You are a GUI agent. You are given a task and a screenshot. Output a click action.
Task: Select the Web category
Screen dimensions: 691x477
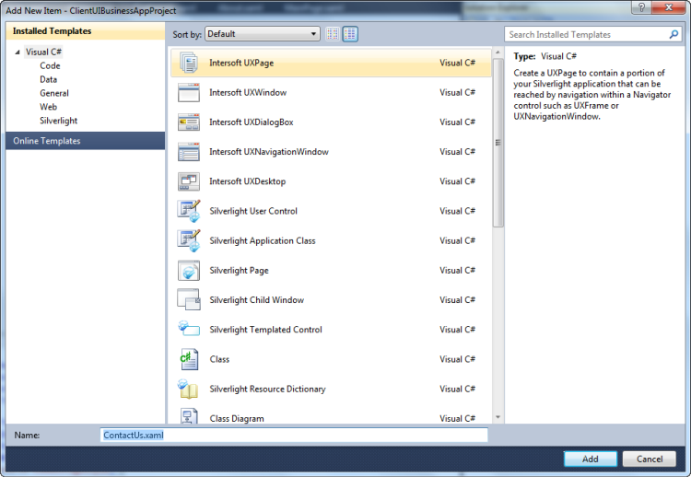49,107
